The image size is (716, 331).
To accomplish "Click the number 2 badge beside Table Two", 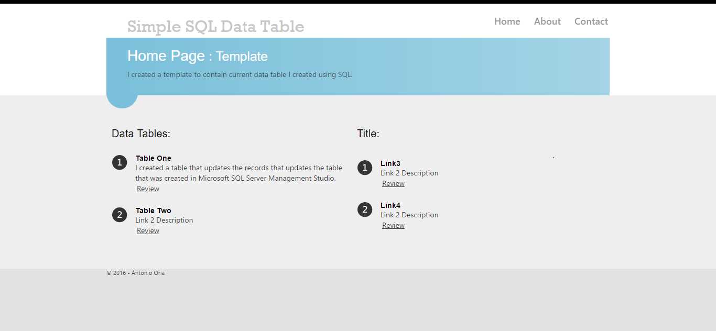I will [120, 215].
